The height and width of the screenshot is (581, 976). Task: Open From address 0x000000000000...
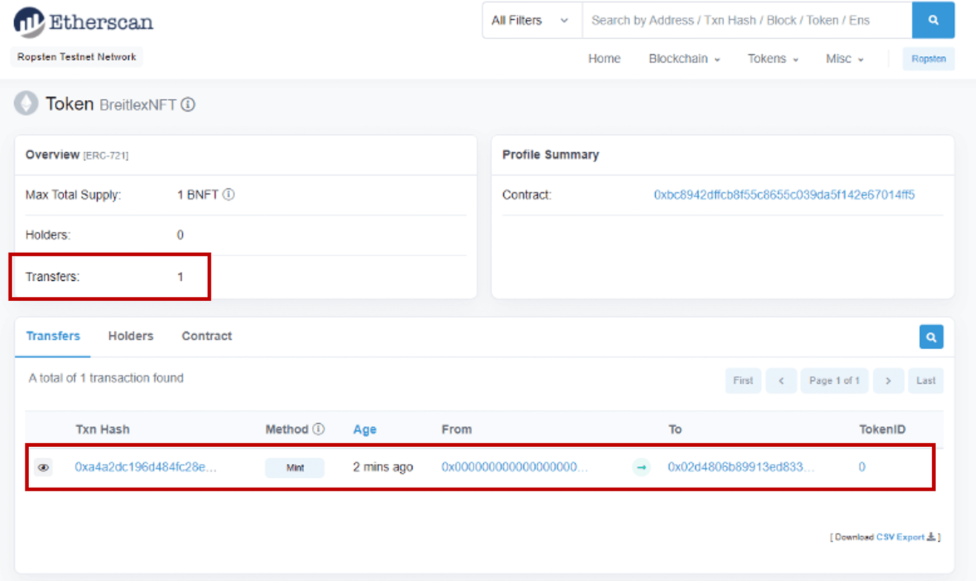[515, 467]
